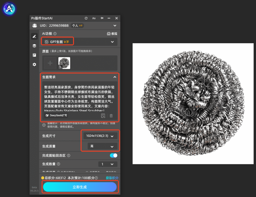This screenshot has width=256, height=197.
Task: Open the GPT生图 V3 function dropdown
Action: click(79, 42)
